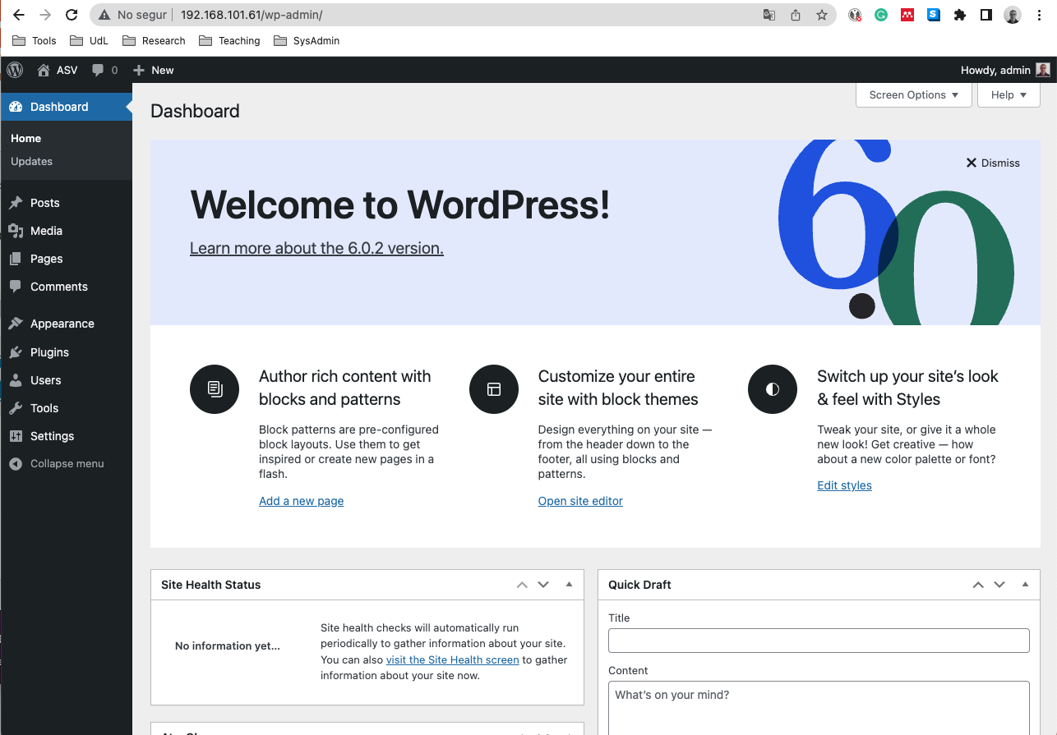Click the Styles half-circle icon
Viewport: 1057px width, 735px height.
[773, 389]
